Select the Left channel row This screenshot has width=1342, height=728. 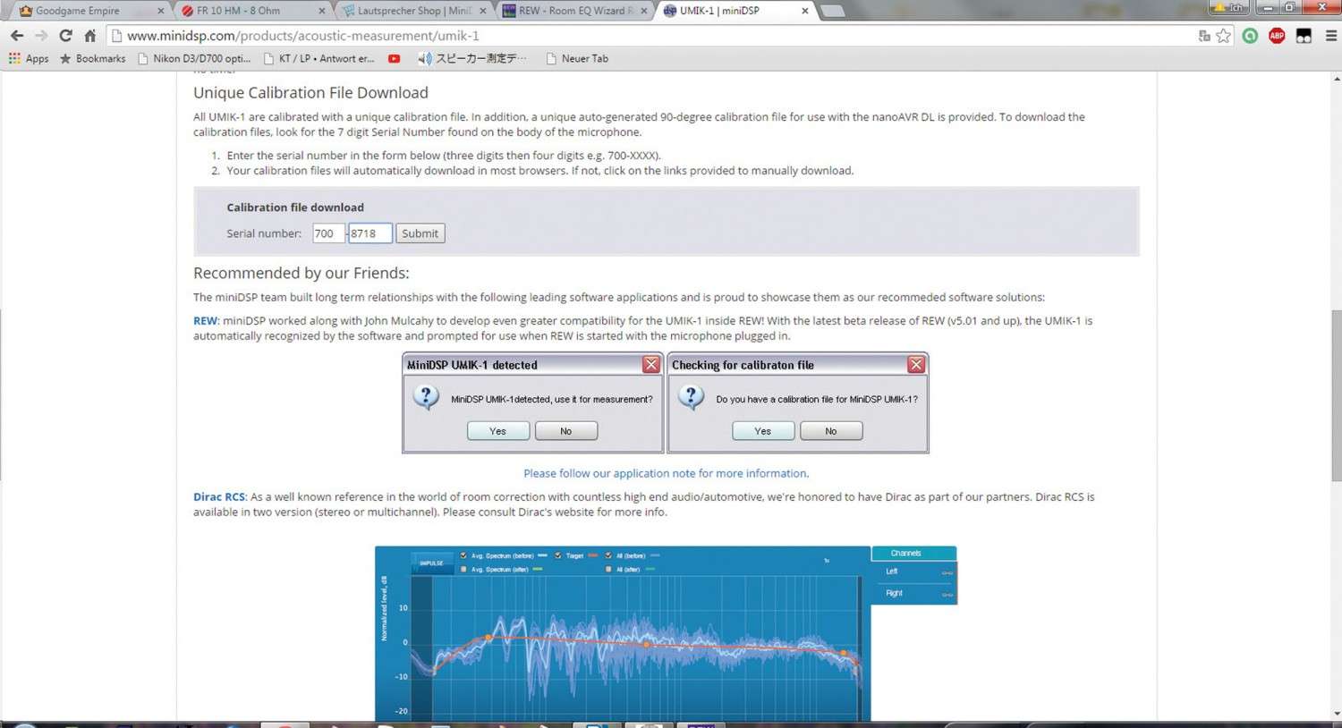point(913,571)
